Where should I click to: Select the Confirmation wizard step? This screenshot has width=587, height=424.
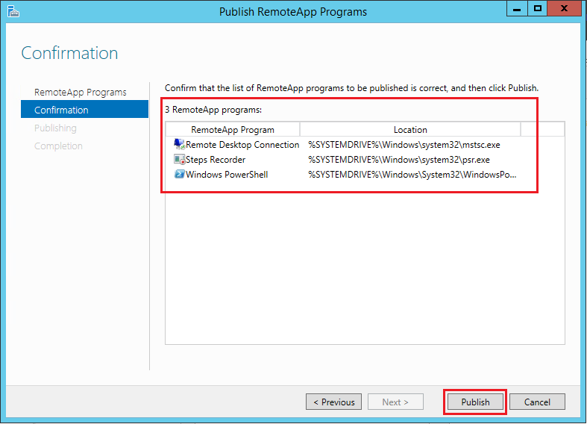click(x=84, y=109)
